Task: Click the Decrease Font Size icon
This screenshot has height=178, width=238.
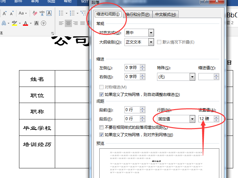Action: (12, 13)
